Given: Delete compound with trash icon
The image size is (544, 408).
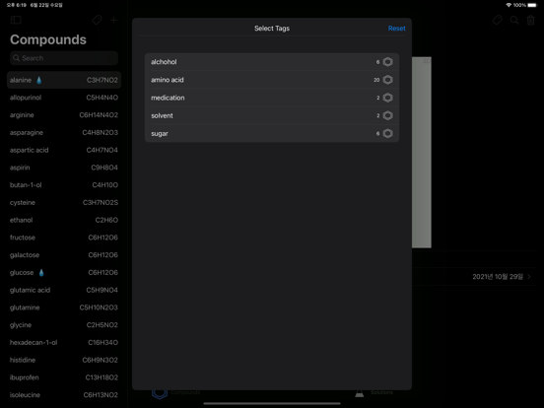Looking at the screenshot, I should 531,20.
